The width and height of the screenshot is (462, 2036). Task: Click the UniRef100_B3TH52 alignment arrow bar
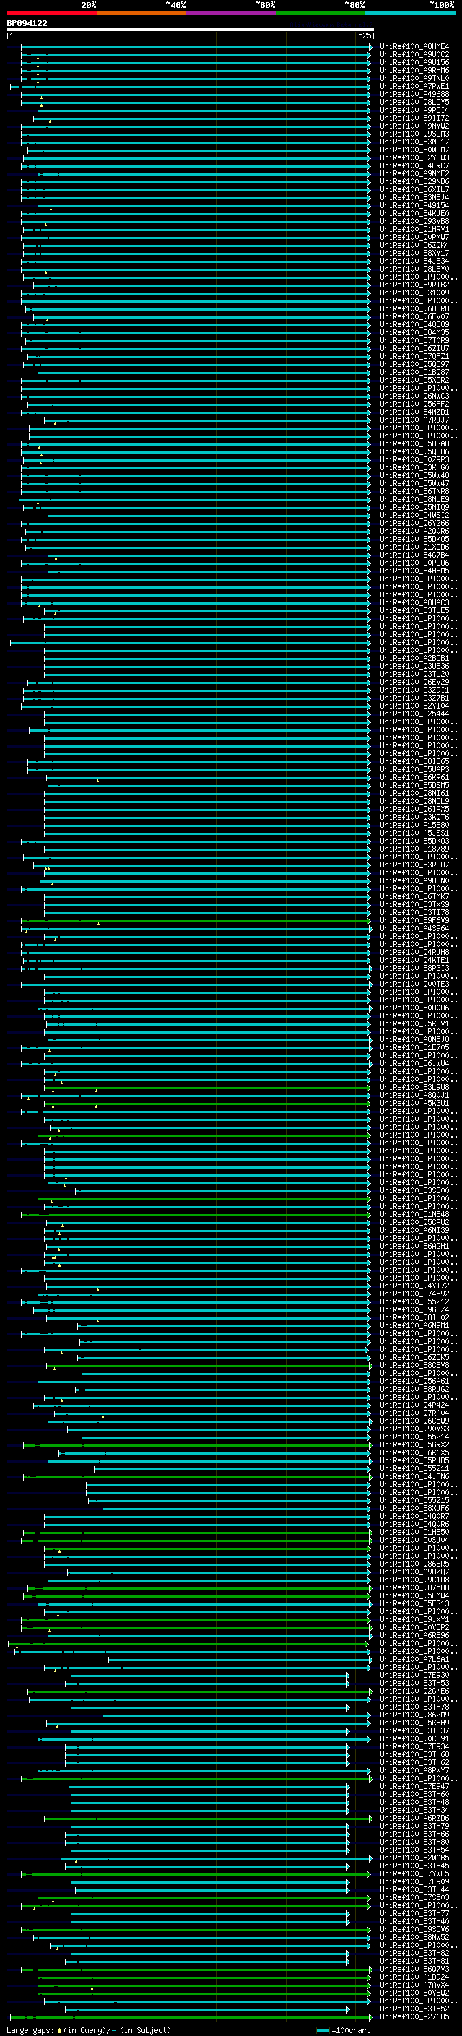(x=207, y=2009)
